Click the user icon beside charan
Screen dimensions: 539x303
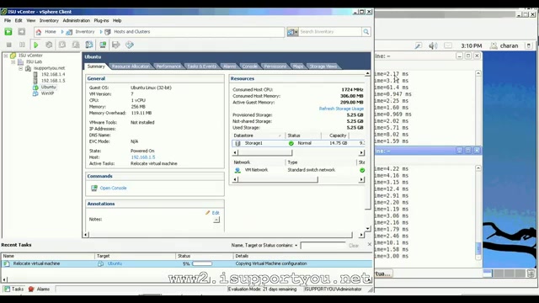[x=494, y=45]
